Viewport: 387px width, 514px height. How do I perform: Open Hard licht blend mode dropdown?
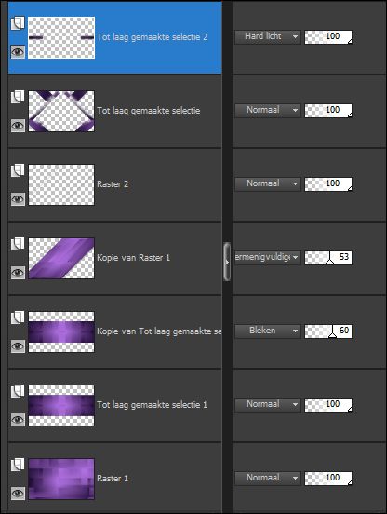[x=268, y=36]
